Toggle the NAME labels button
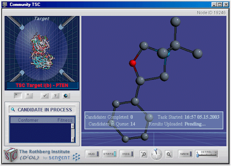Screen dimensions: 231x166 pyautogui.click(x=185, y=154)
